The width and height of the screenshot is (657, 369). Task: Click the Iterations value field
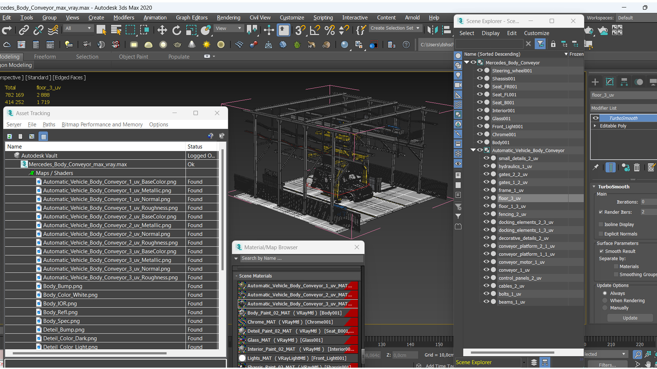tap(648, 202)
